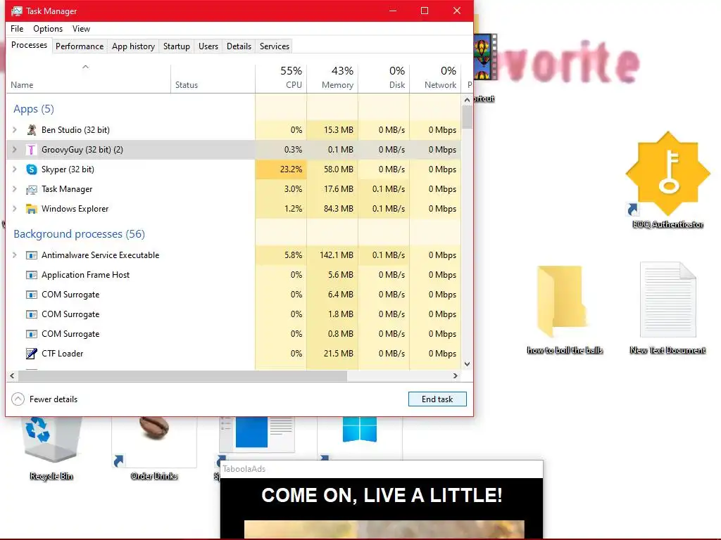Click the Skyper app icon

pyautogui.click(x=31, y=169)
